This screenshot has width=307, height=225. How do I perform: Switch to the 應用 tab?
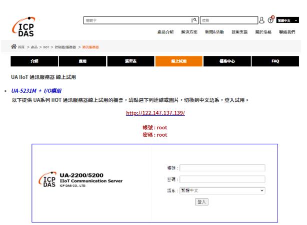[x=82, y=61]
